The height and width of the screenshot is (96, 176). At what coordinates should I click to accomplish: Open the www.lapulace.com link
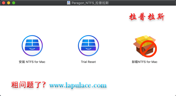point(78,85)
